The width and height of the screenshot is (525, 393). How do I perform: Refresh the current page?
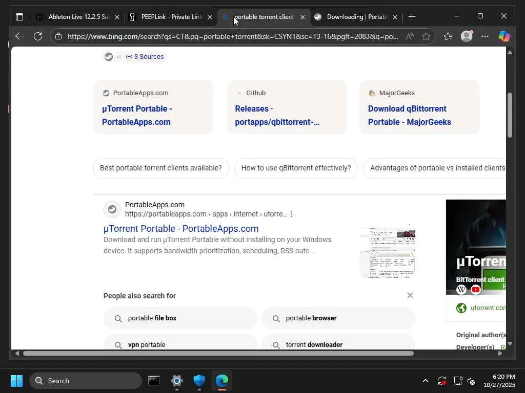pyautogui.click(x=38, y=36)
